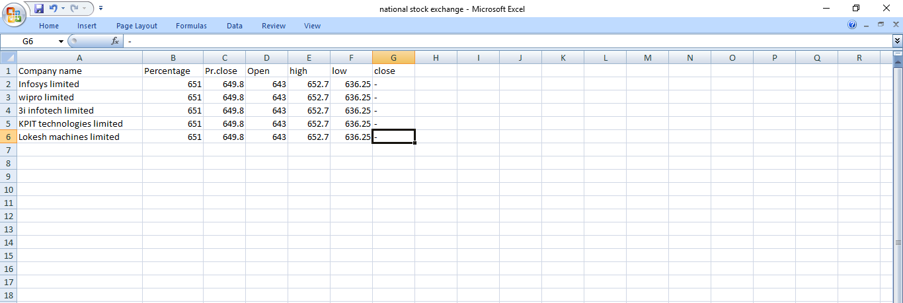Viewport: 903px width, 303px height.
Task: Click the 636.25 value in Lokesh row
Action: click(x=352, y=137)
